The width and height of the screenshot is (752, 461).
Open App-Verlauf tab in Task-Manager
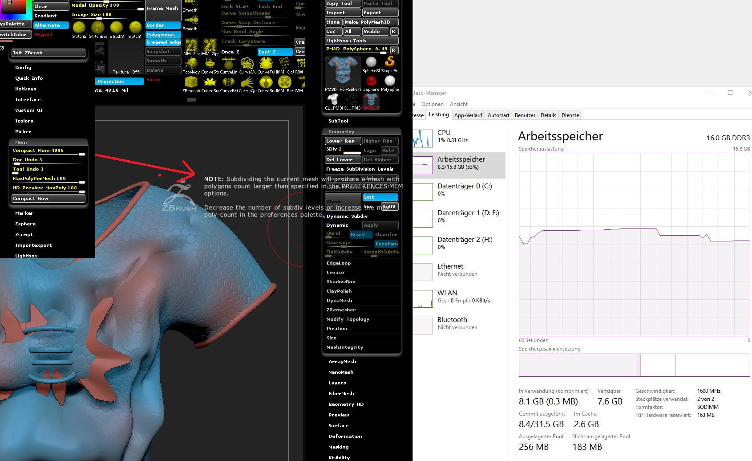coord(468,115)
